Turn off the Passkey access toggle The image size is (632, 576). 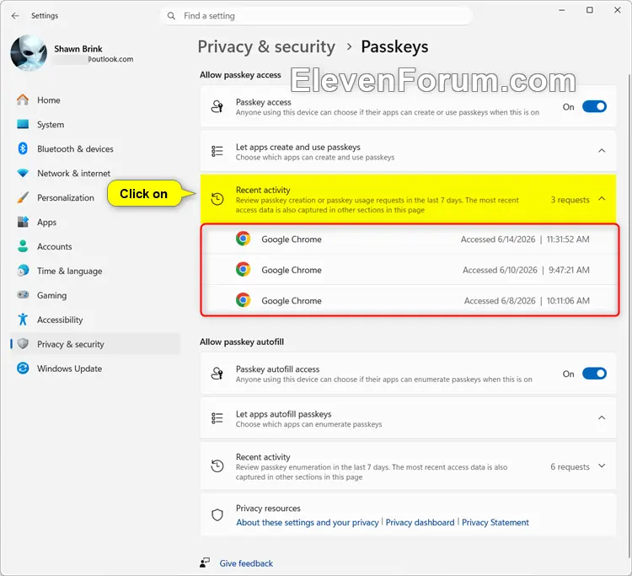pos(594,107)
